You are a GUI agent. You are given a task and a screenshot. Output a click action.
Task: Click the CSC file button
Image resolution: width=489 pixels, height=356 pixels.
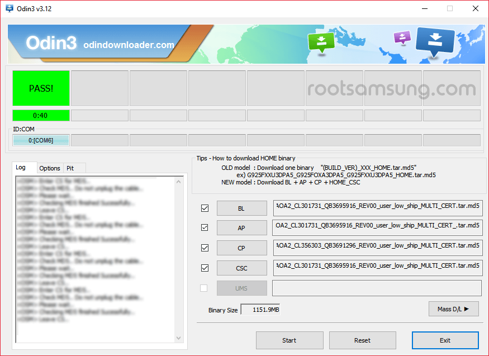point(241,268)
